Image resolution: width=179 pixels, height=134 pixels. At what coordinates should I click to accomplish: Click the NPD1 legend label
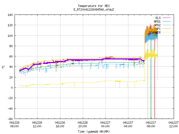coord(157,21)
